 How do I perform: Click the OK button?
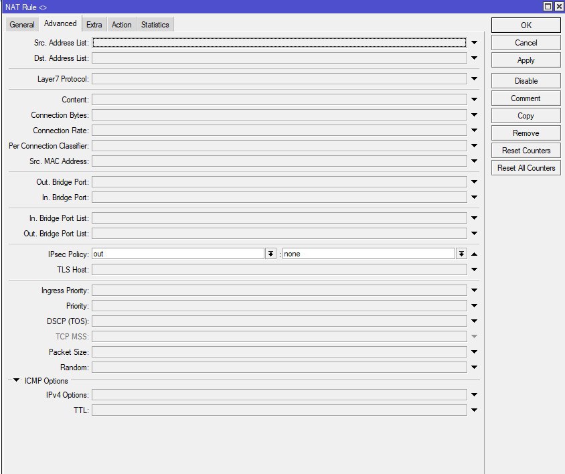(526, 25)
